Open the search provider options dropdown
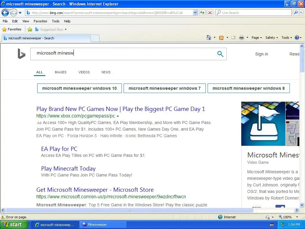Image resolution: width=305 pixels, height=229 pixels. (x=301, y=13)
